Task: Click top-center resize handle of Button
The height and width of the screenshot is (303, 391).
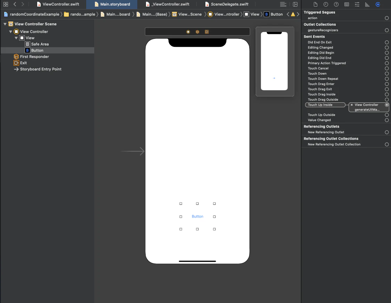Action: [197, 204]
